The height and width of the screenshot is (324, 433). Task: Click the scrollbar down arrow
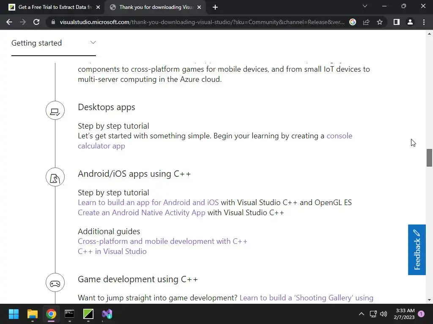429,300
